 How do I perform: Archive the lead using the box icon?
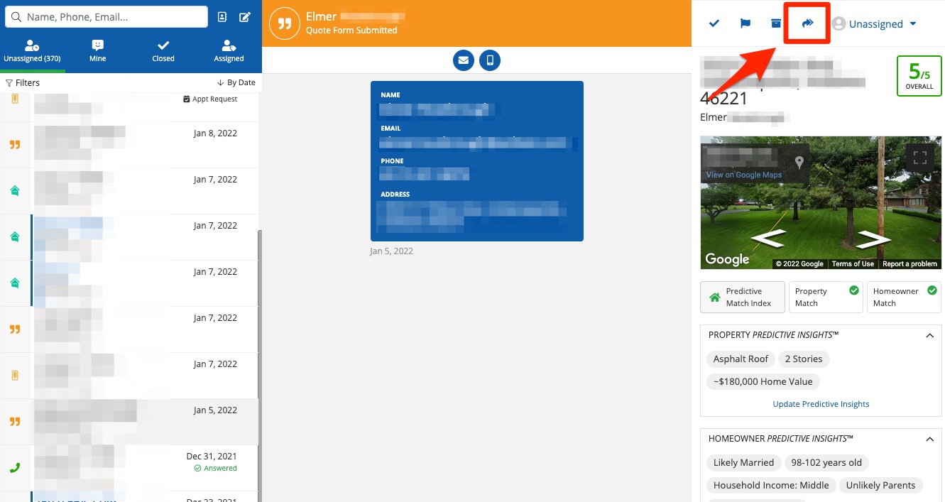pyautogui.click(x=776, y=23)
